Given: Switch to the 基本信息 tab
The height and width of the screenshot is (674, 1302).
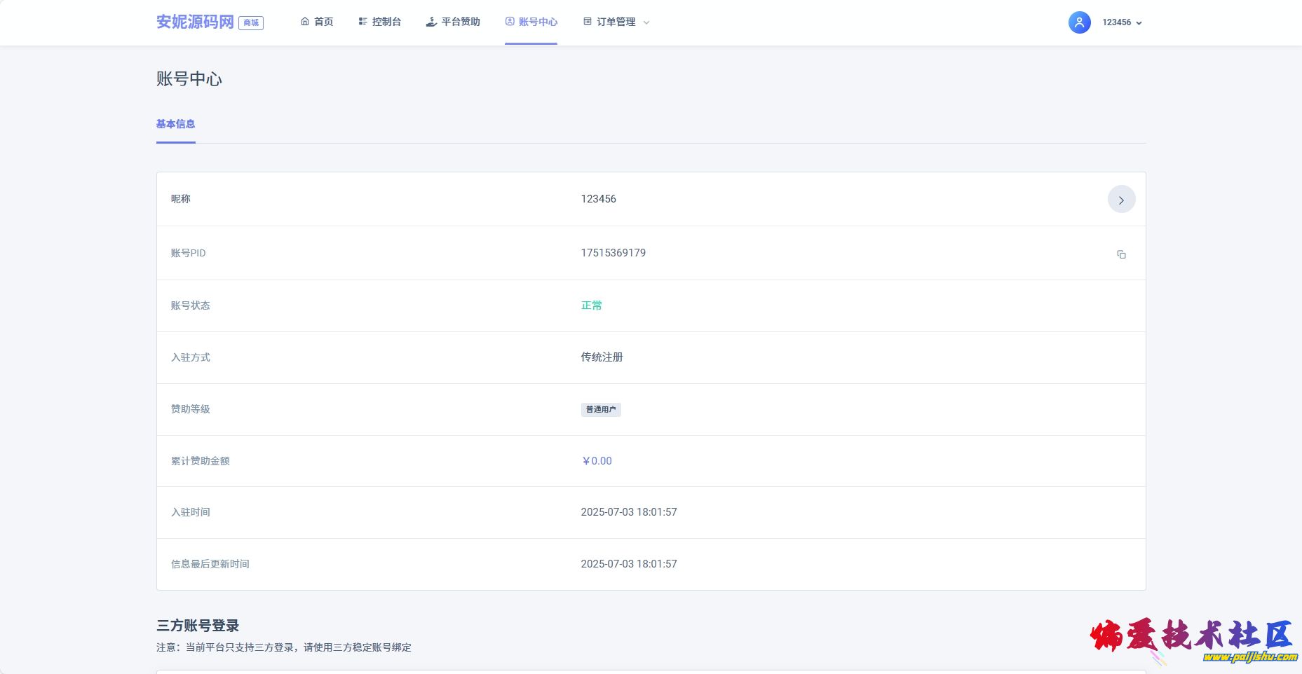Looking at the screenshot, I should click(175, 124).
